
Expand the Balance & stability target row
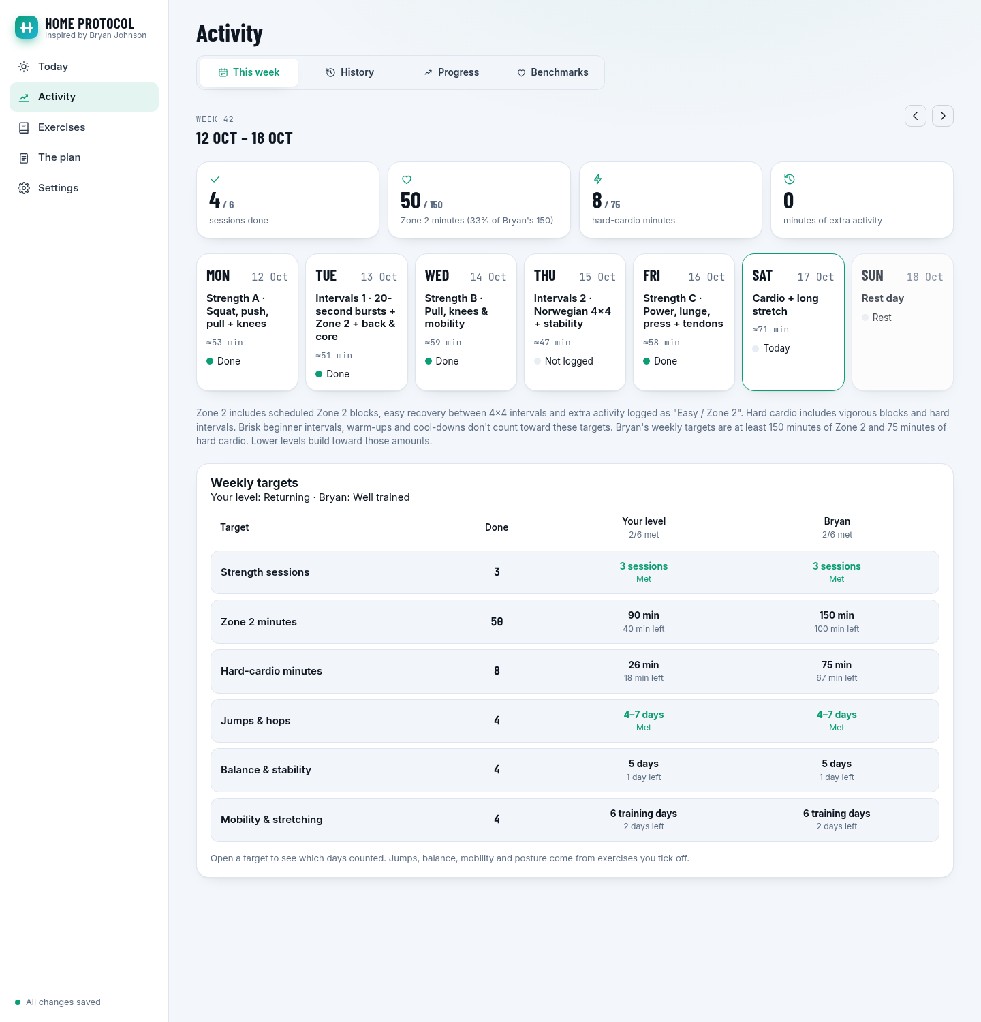[575, 770]
